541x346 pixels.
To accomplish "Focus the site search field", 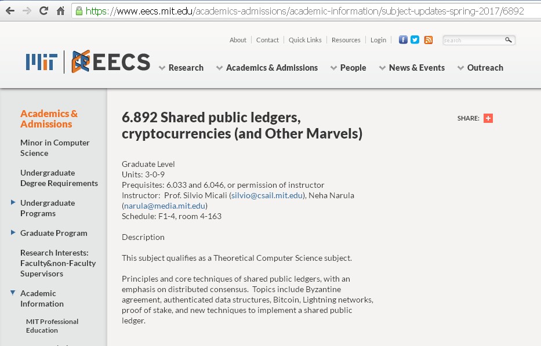I will click(473, 41).
